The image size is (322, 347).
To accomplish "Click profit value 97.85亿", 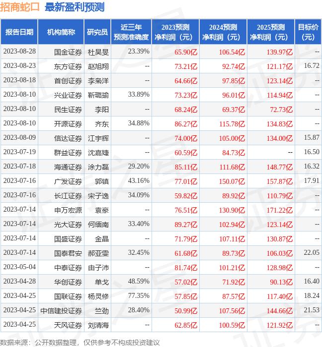I will tap(234, 81).
